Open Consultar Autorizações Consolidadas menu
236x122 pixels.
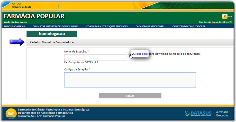pyautogui.click(x=56, y=26)
